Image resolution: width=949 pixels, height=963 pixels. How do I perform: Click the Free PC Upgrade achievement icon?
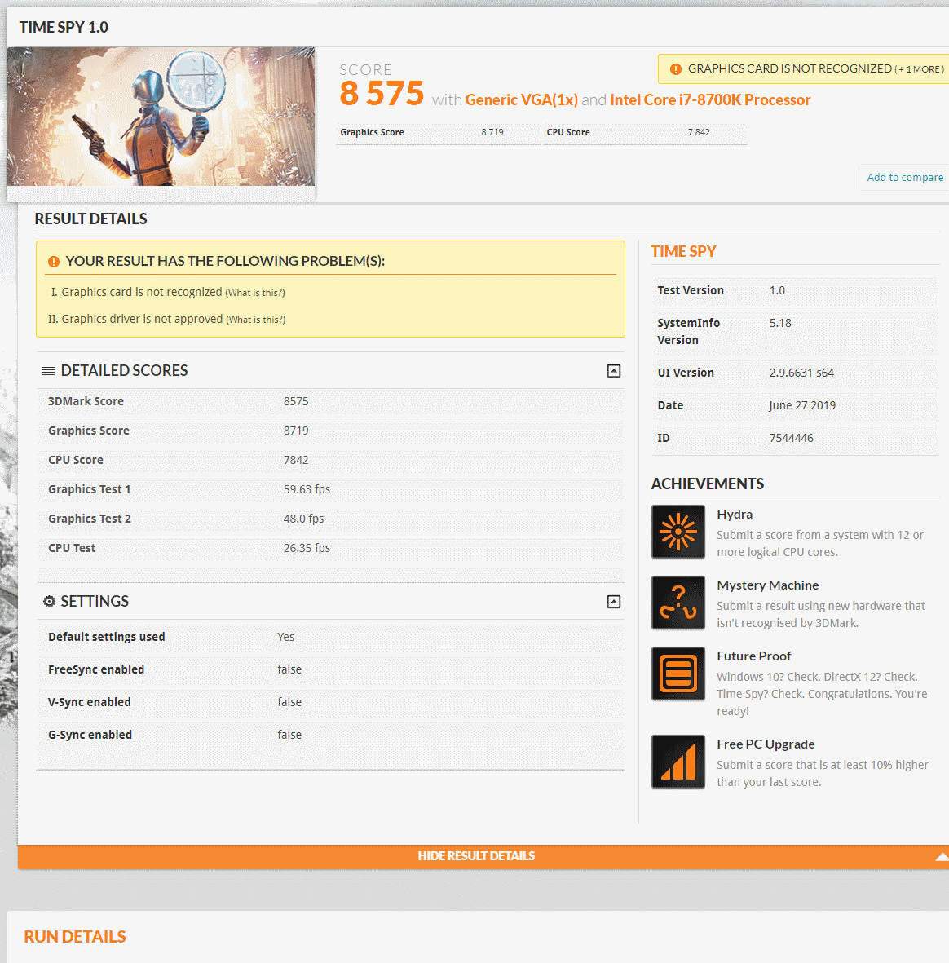click(678, 762)
